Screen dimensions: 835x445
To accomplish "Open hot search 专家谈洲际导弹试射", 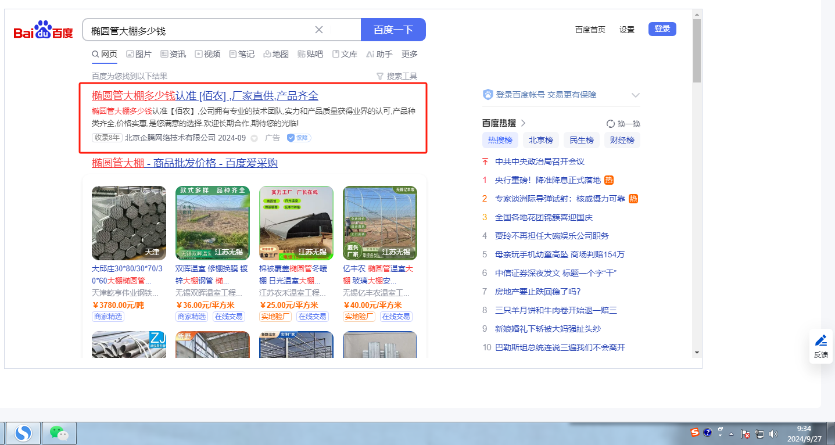I will (560, 199).
